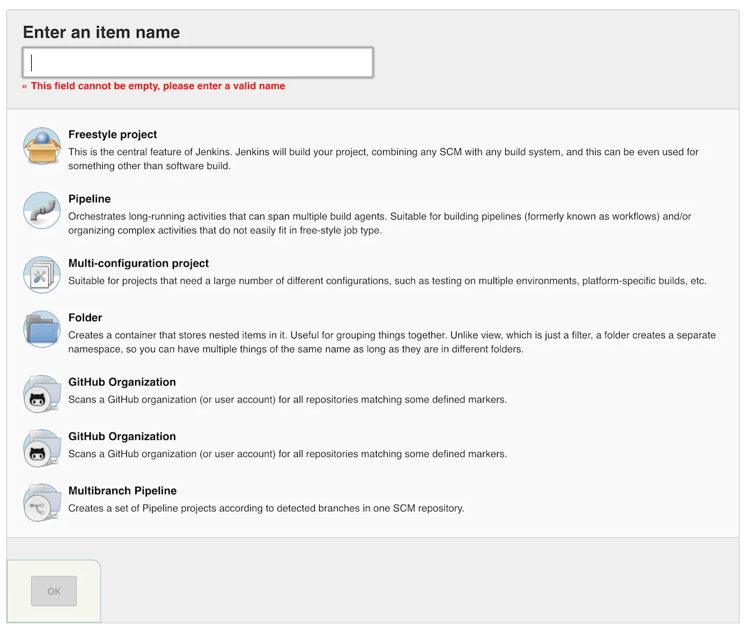Choose the Freestyle project heading

113,135
